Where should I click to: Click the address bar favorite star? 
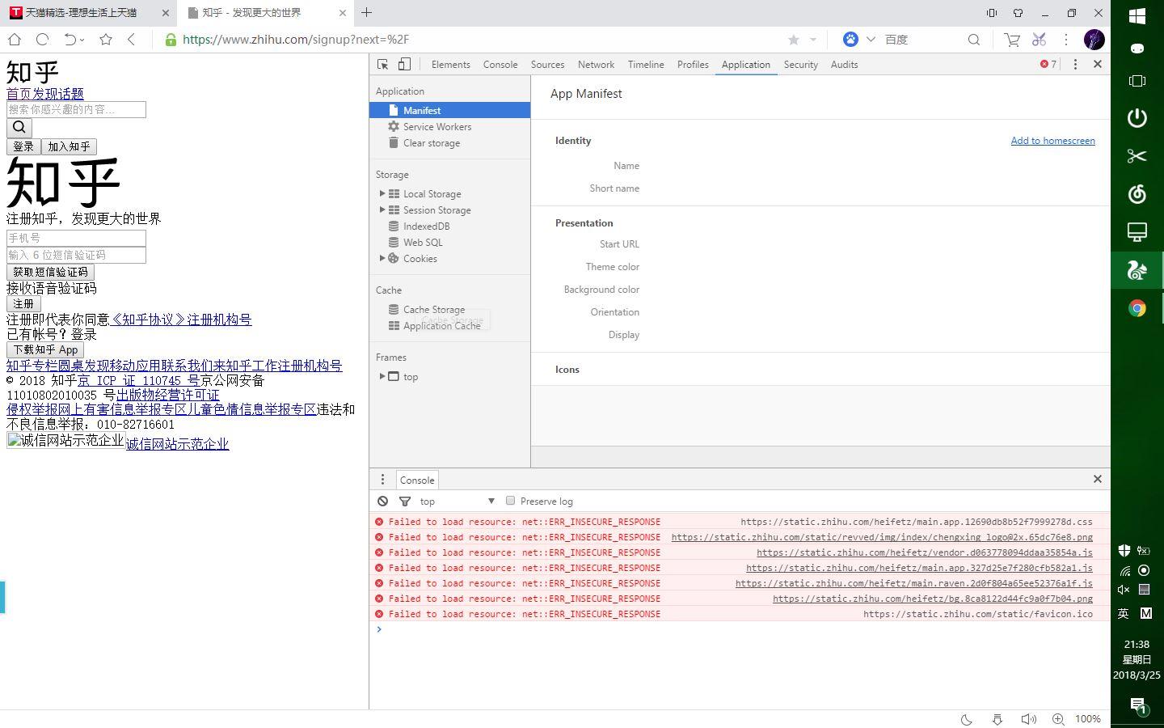[794, 40]
